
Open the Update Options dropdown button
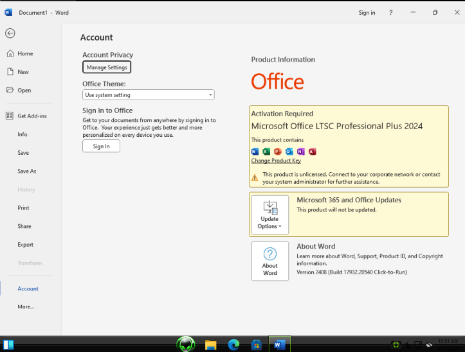click(270, 215)
